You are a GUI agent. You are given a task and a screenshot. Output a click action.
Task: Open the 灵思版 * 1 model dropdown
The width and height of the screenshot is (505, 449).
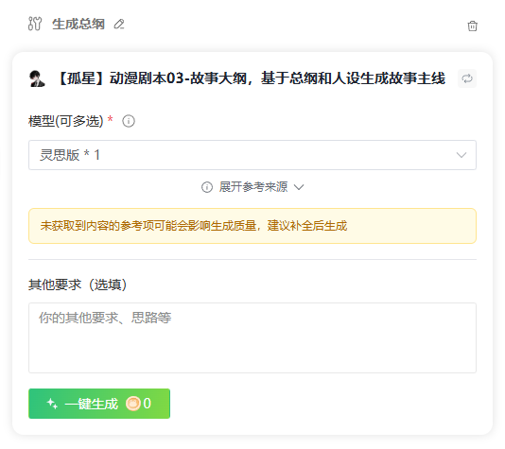pos(252,155)
